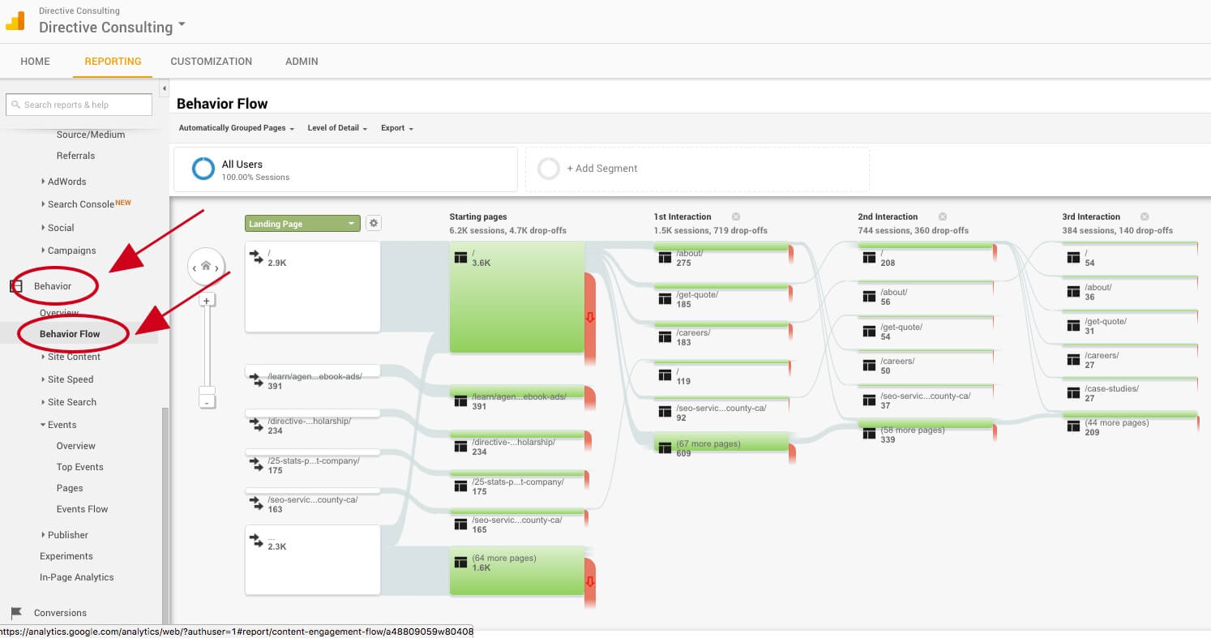Viewport: 1211px width, 638px height.
Task: Switch to the ADMIN tab
Action: (x=302, y=62)
